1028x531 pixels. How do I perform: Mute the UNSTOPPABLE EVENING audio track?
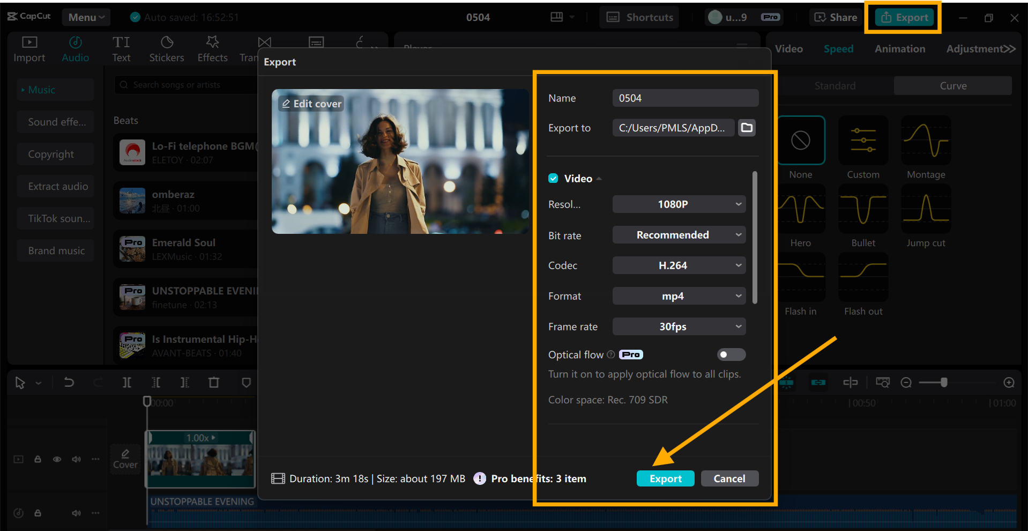pyautogui.click(x=76, y=513)
